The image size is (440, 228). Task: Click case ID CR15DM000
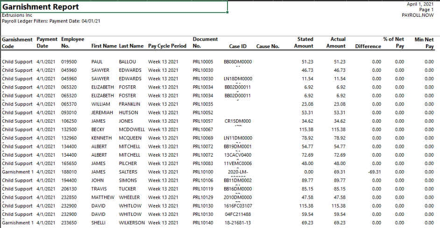tap(238, 121)
